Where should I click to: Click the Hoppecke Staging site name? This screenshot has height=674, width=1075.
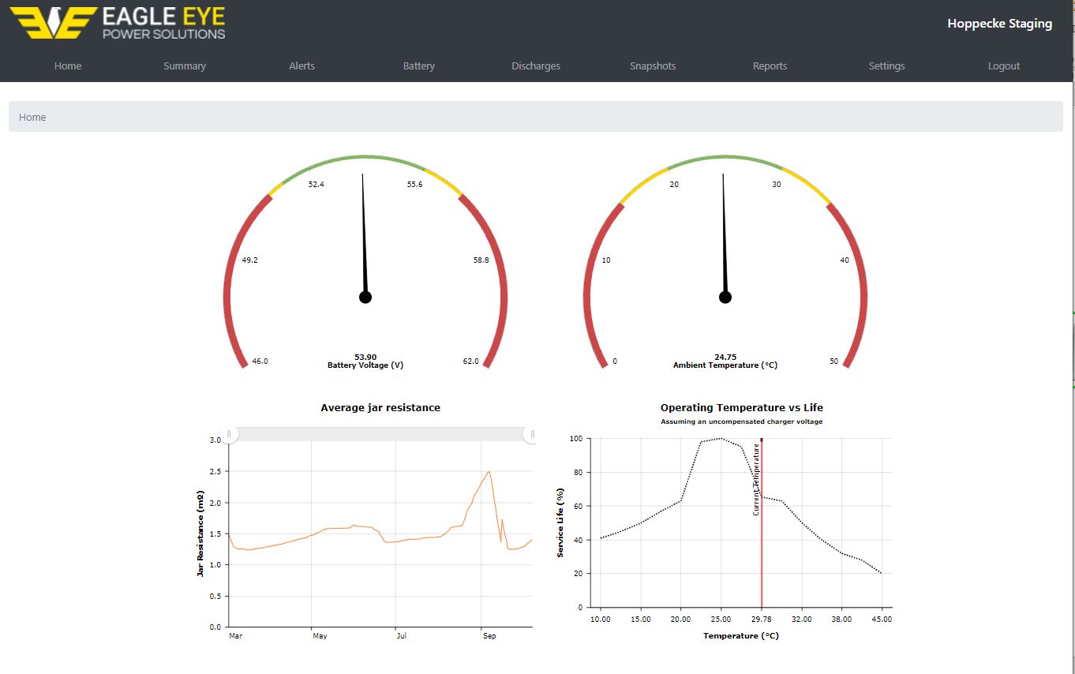click(999, 24)
